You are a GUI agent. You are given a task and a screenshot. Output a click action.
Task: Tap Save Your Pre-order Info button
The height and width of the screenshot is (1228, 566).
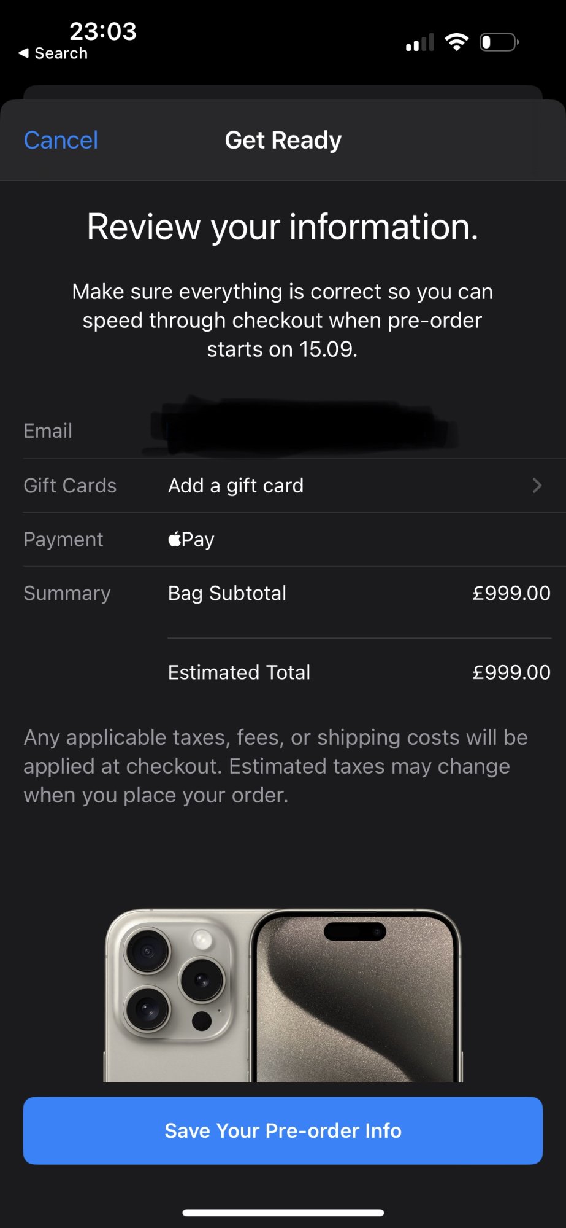[283, 1130]
